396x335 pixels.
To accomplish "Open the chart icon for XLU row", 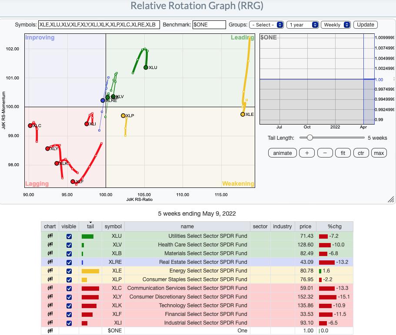I will [50, 236].
